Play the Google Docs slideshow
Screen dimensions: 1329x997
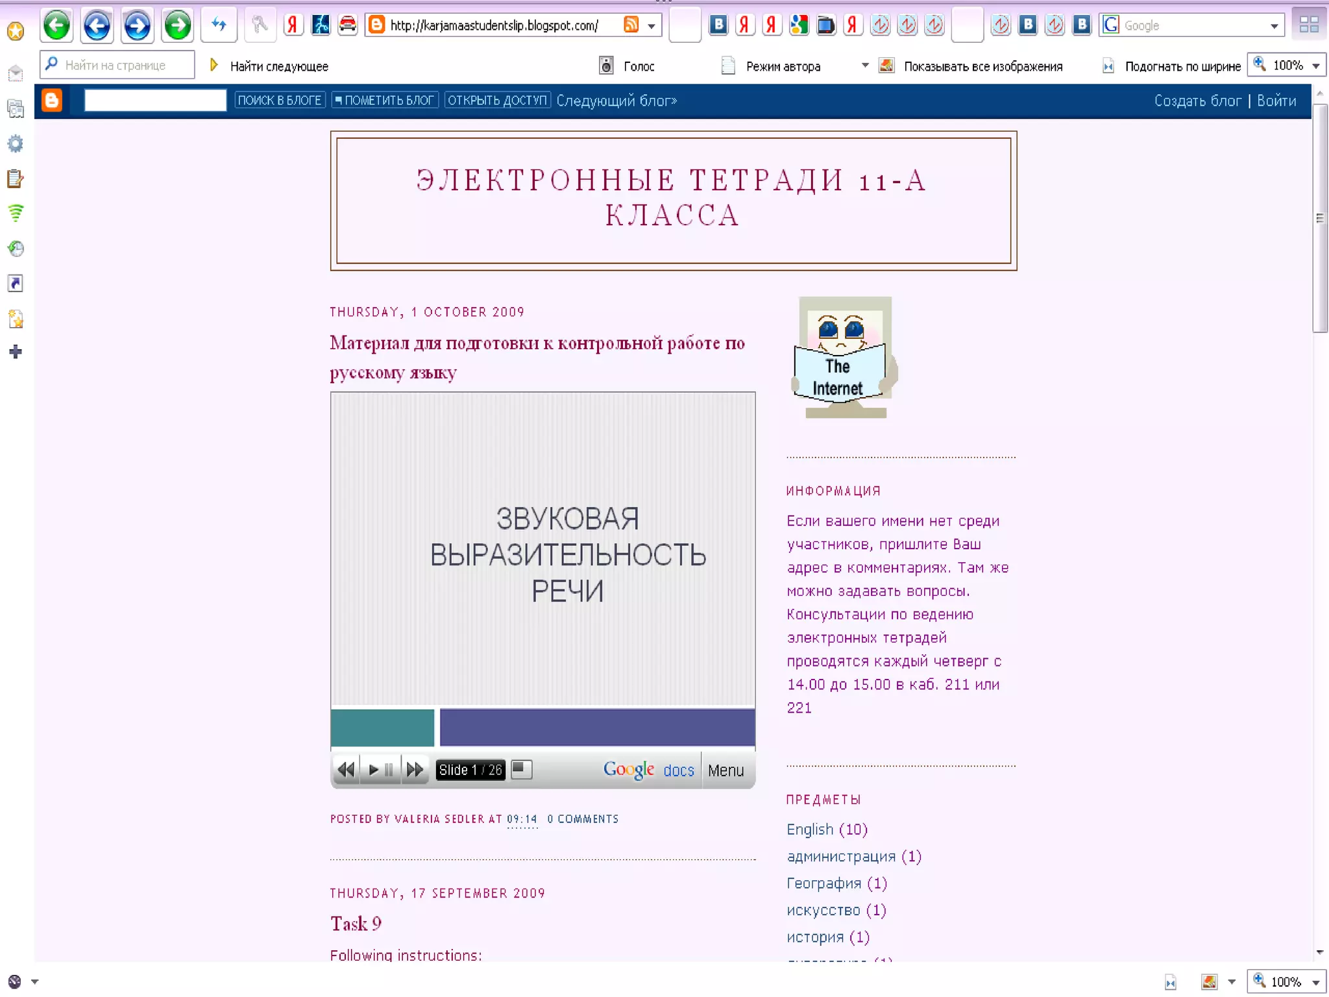[x=374, y=770]
